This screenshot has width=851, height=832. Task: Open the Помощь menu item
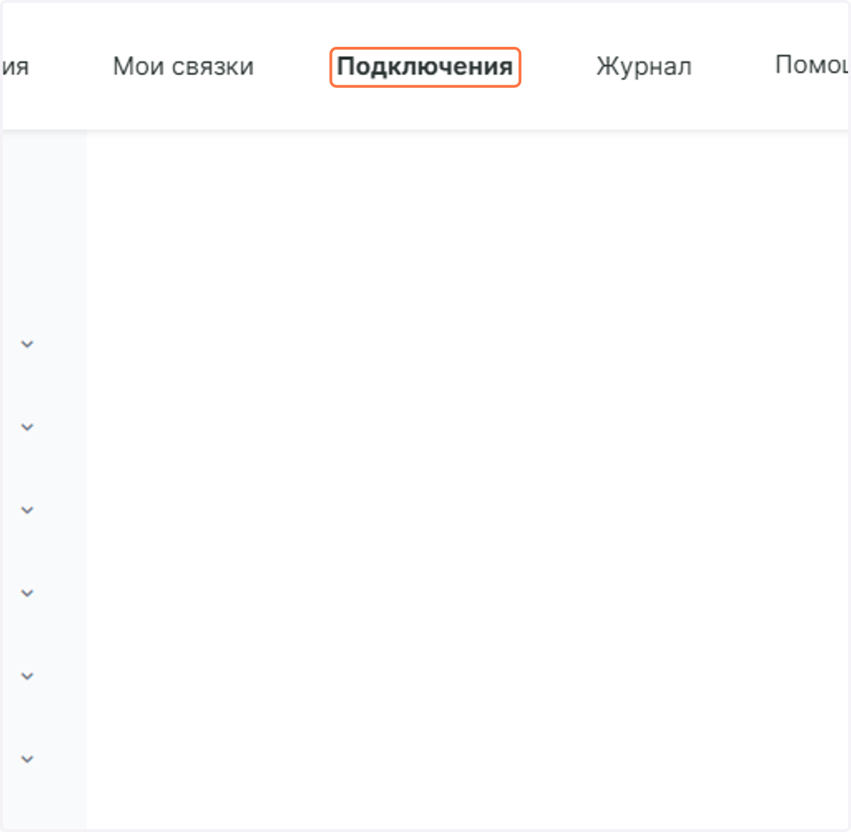(812, 65)
